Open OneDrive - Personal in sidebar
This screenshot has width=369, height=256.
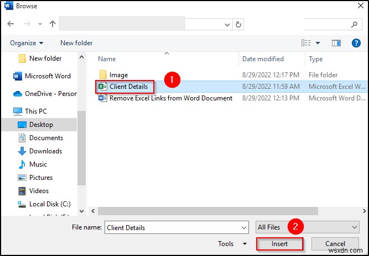pyautogui.click(x=45, y=94)
